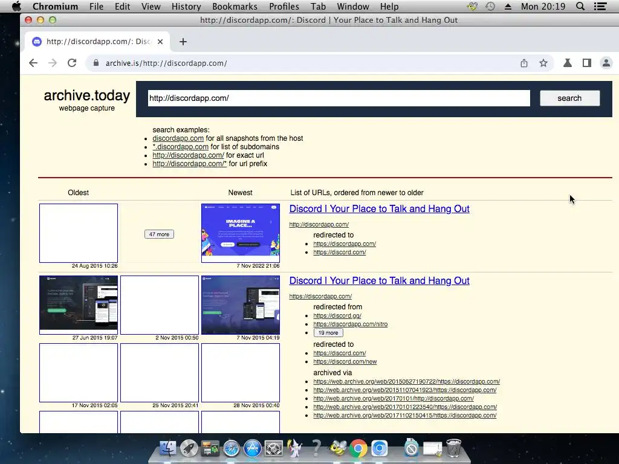Open Chromium blue icon in the dock
This screenshot has width=619, height=464.
(380, 448)
